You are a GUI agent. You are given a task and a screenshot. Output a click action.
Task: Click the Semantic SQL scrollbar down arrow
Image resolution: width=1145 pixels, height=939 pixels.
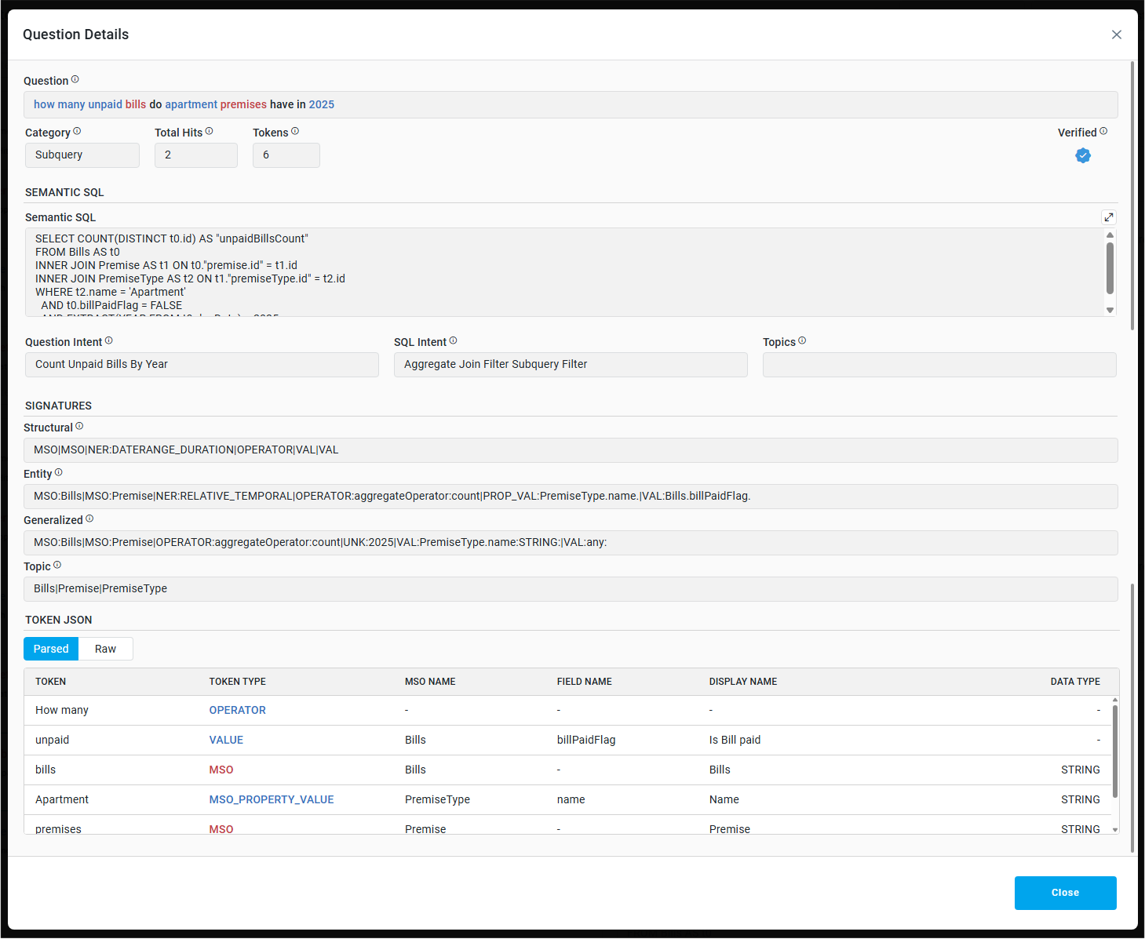[1110, 311]
